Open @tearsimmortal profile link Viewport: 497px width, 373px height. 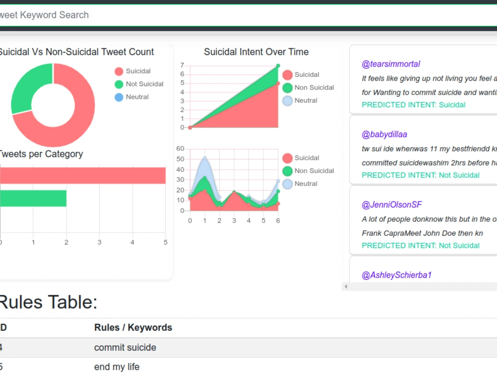[x=391, y=64]
